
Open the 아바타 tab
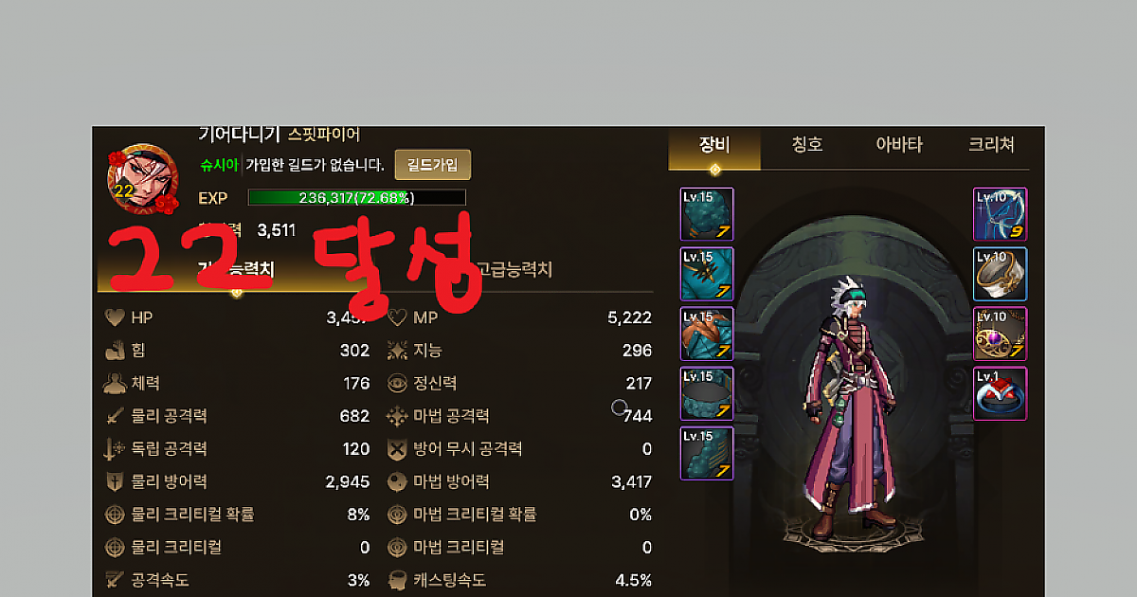tap(899, 145)
